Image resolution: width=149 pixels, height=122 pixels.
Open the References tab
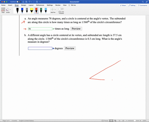click(x=40, y=5)
